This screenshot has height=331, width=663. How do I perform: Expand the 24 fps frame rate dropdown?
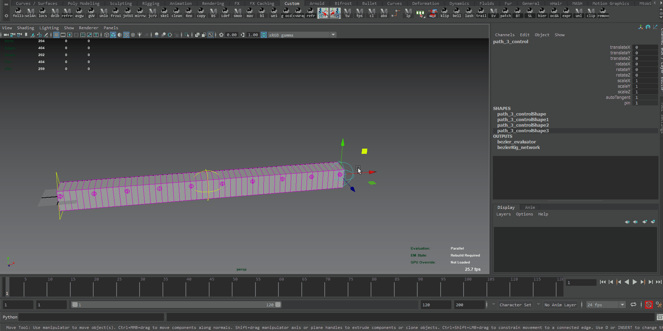622,305
